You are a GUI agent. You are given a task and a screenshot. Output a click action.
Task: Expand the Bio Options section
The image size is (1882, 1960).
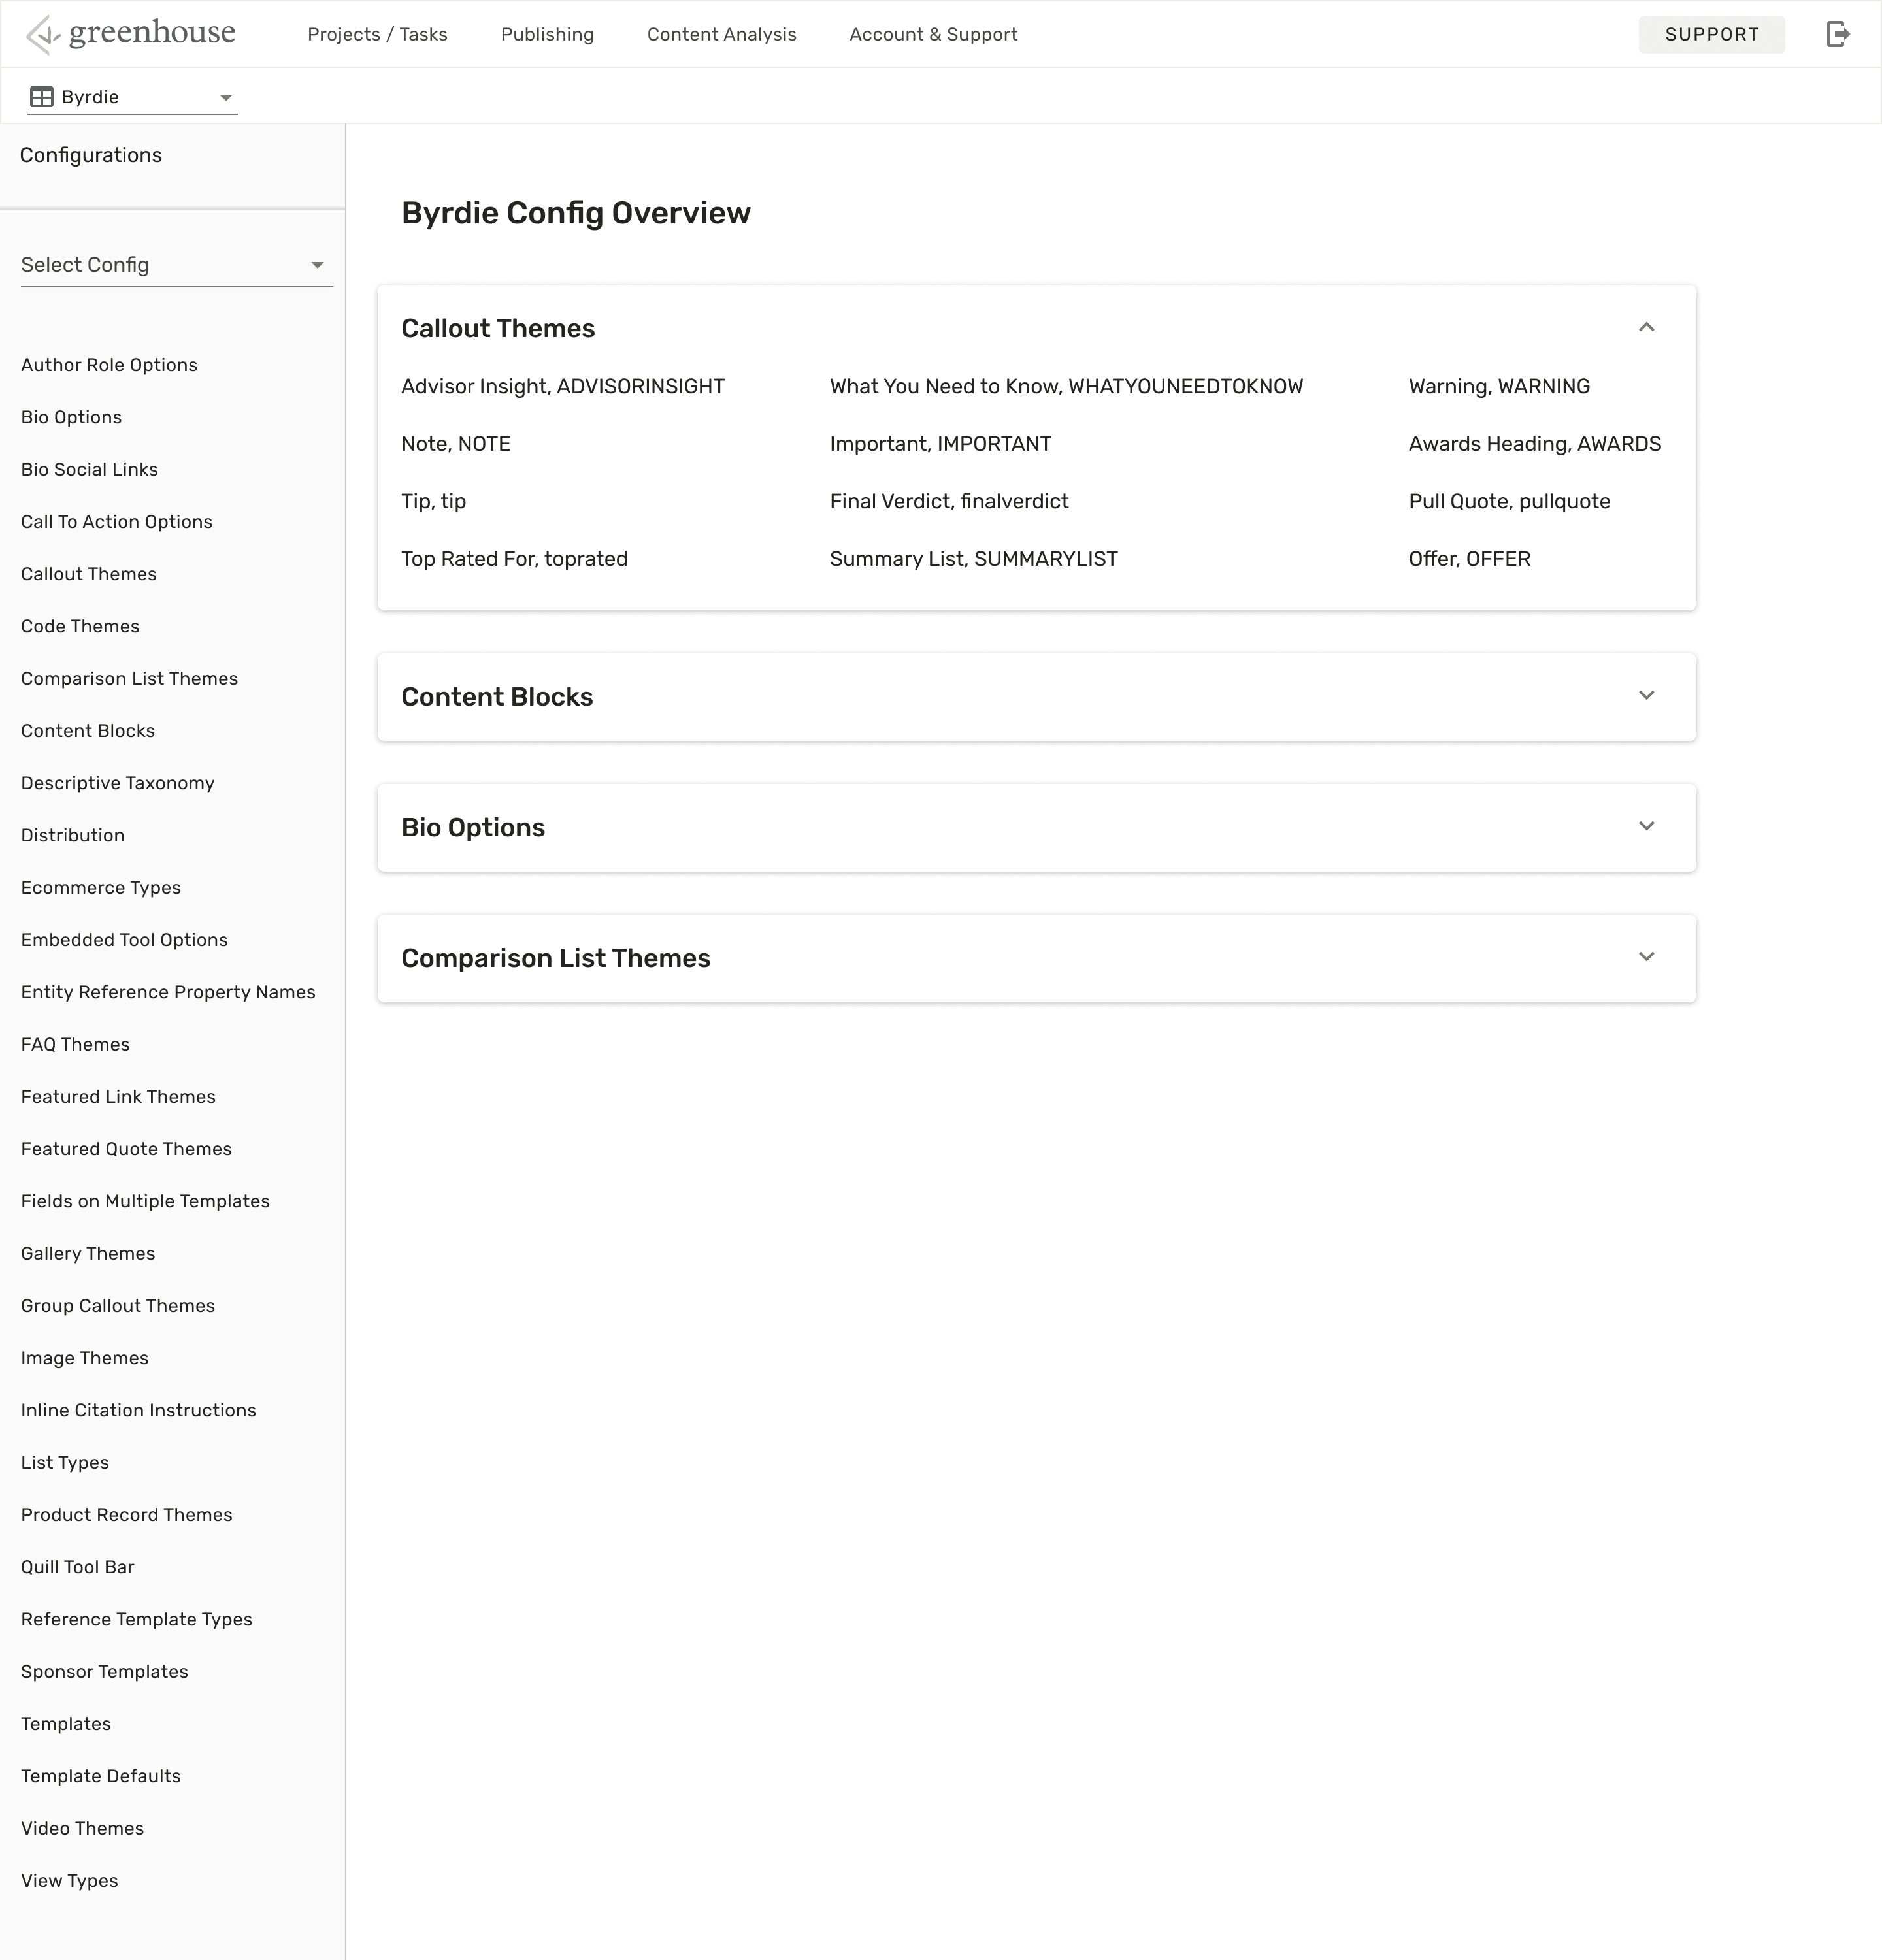(1646, 827)
